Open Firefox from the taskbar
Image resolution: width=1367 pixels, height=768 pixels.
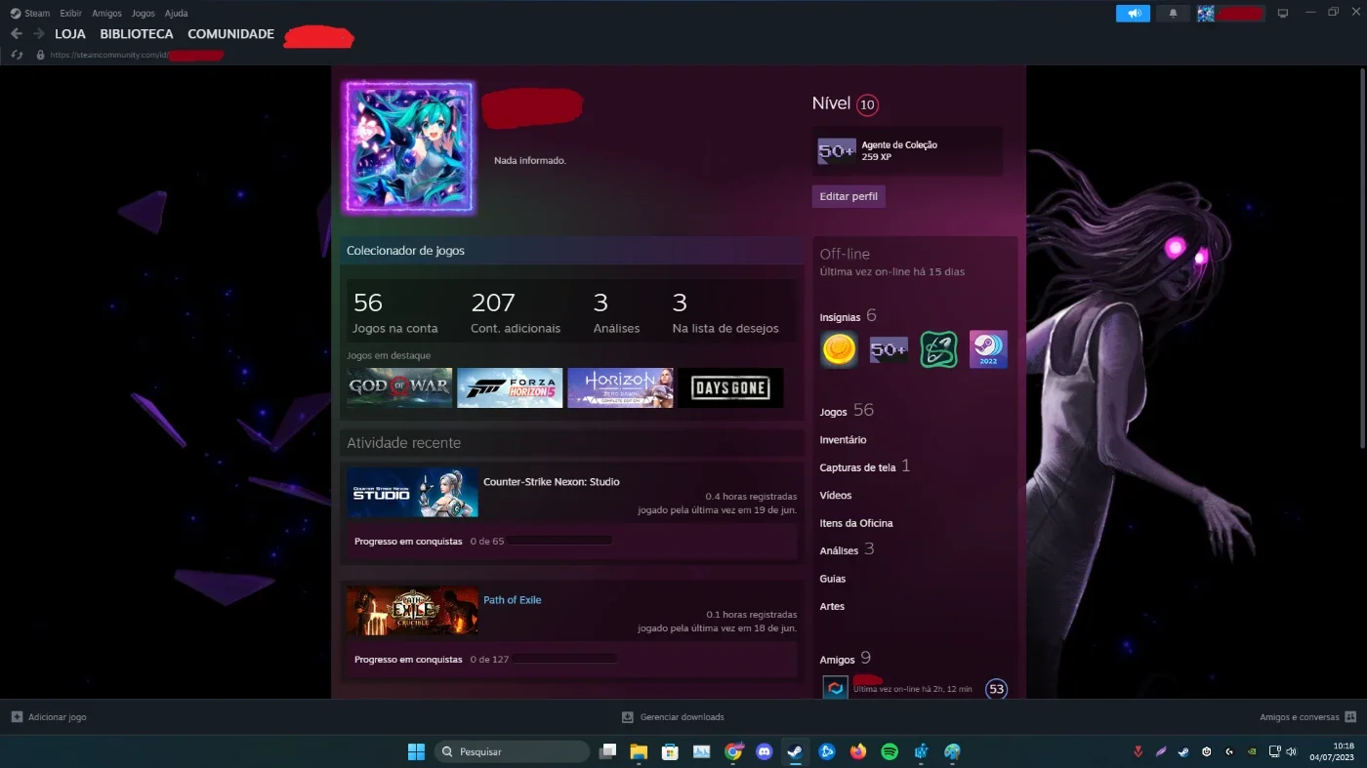(x=858, y=751)
